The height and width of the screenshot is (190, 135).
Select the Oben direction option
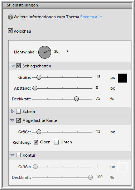(x=36, y=142)
